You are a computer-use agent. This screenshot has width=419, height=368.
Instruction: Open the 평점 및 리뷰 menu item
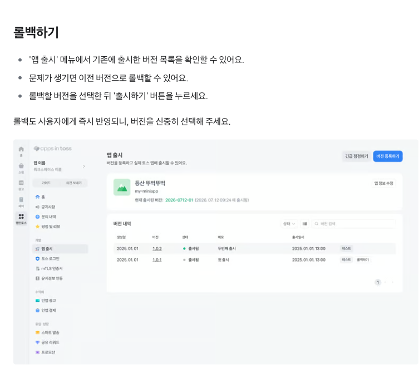51,227
